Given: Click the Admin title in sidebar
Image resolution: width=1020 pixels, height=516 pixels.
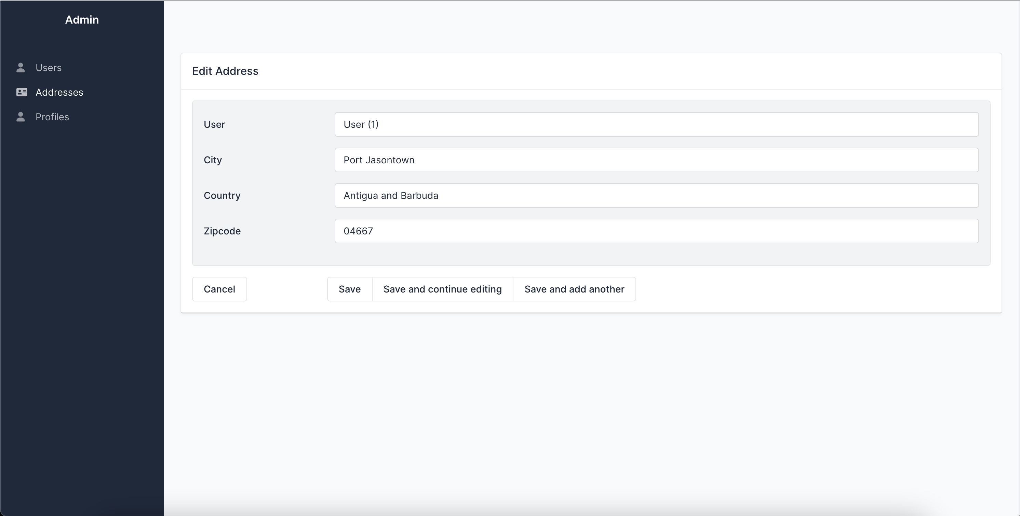Looking at the screenshot, I should pos(82,20).
